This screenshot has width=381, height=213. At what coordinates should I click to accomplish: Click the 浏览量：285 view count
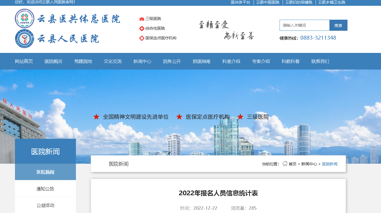244,208
